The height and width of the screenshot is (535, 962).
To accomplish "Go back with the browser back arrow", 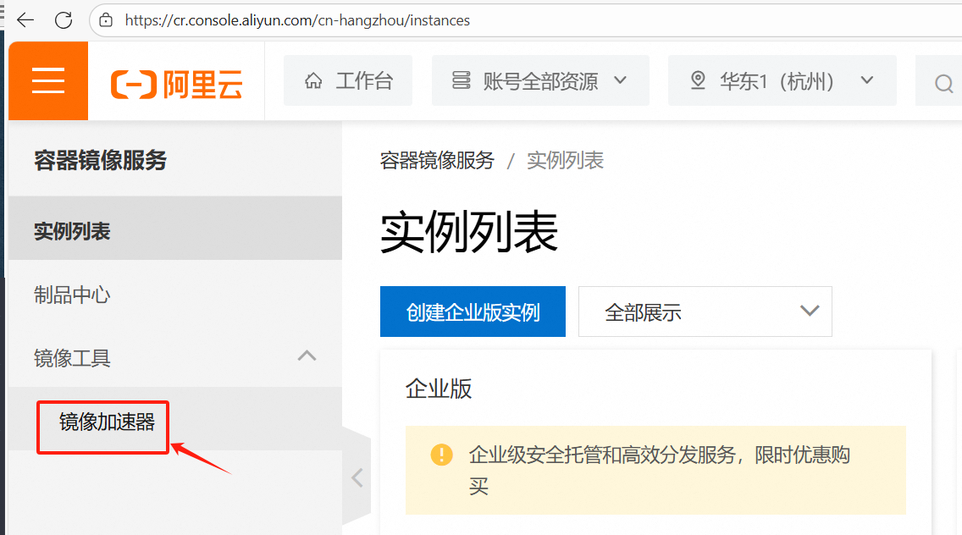I will click(25, 20).
